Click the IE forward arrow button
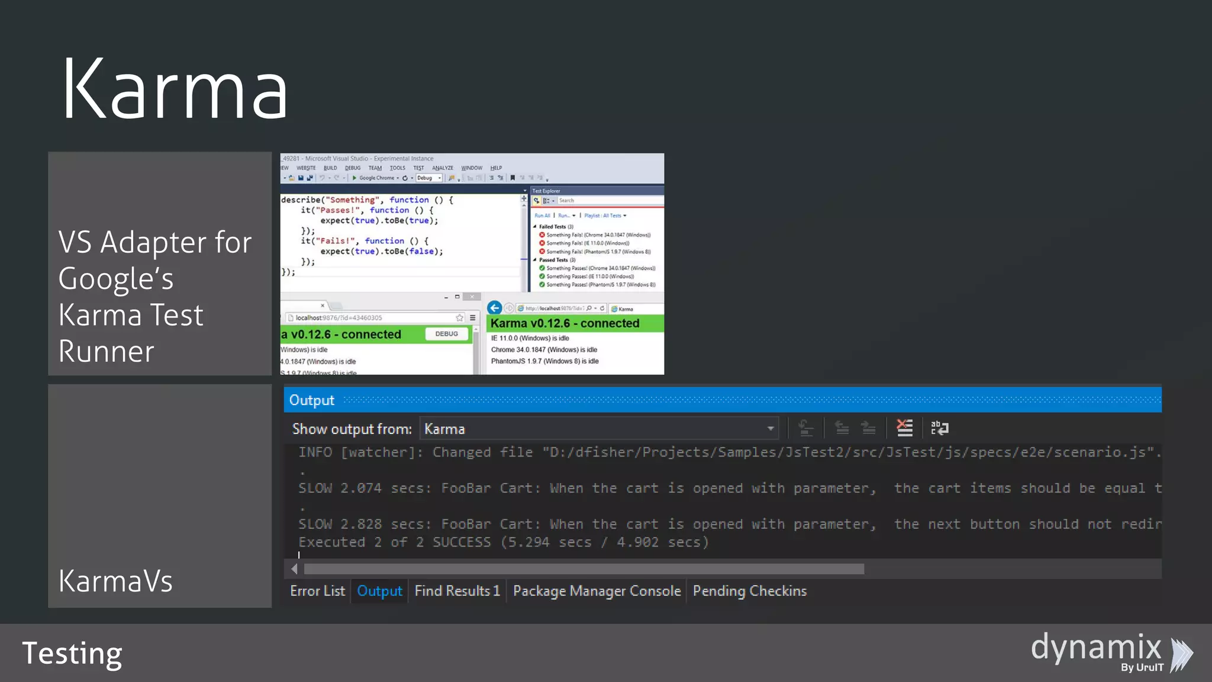1212x682 pixels. pos(509,308)
